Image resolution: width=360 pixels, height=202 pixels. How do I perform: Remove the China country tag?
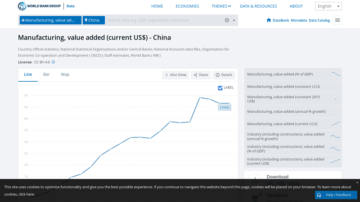102,20
